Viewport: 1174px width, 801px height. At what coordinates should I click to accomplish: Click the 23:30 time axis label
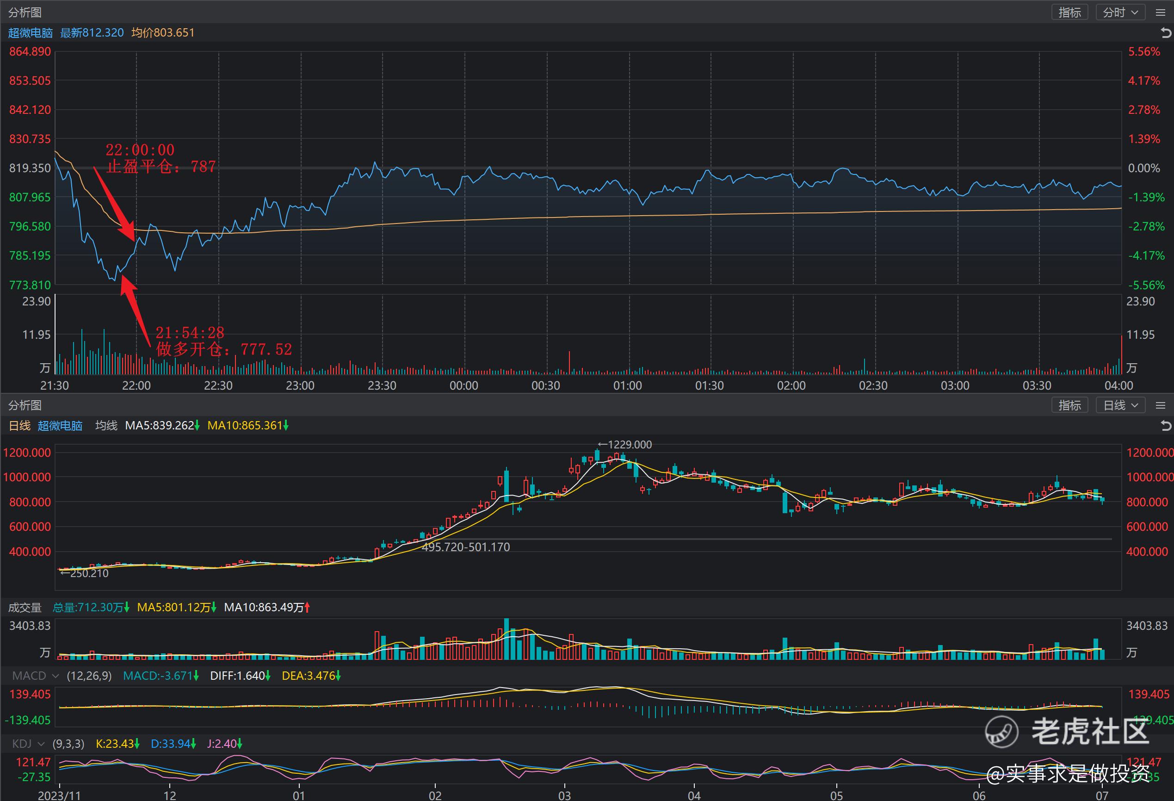click(382, 385)
